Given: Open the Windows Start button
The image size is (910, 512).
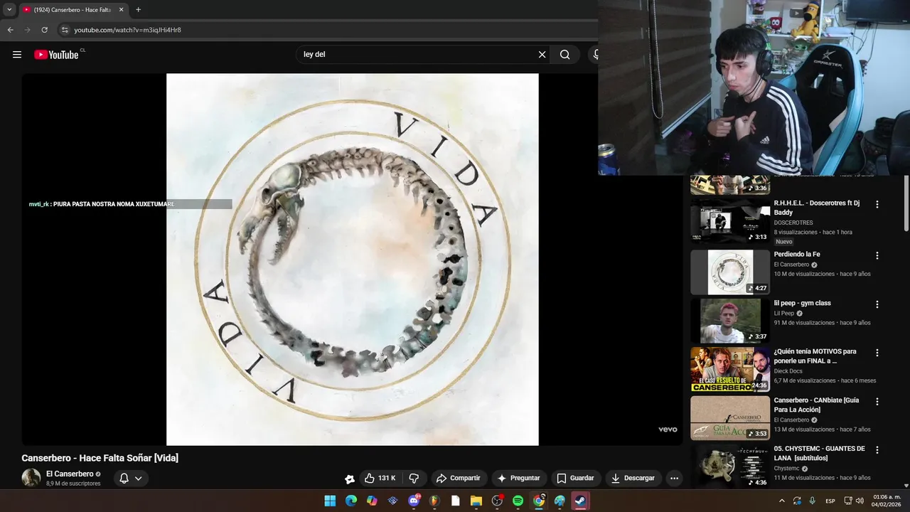Looking at the screenshot, I should click(330, 501).
